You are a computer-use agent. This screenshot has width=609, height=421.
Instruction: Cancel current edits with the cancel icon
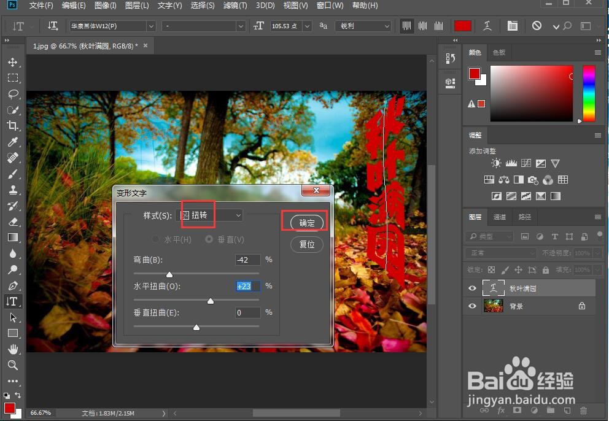pyautogui.click(x=537, y=26)
